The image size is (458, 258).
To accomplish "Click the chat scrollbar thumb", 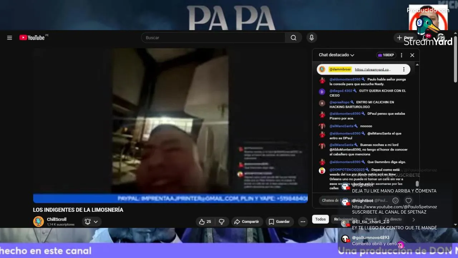I will [417, 183].
